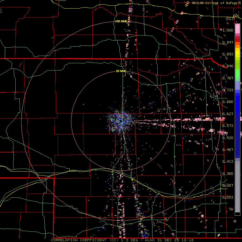Viewport: 242px width, 242px height.
Task: Select the 0.413 scale value
Action: 228,162
